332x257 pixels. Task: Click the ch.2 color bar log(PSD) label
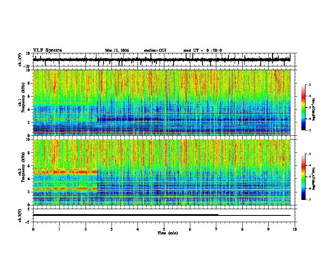click(314, 178)
